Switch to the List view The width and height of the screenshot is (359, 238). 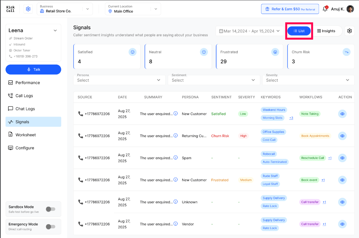[299, 31]
